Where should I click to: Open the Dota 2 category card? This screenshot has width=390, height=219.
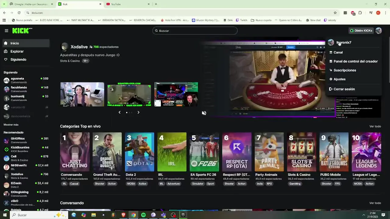click(140, 152)
